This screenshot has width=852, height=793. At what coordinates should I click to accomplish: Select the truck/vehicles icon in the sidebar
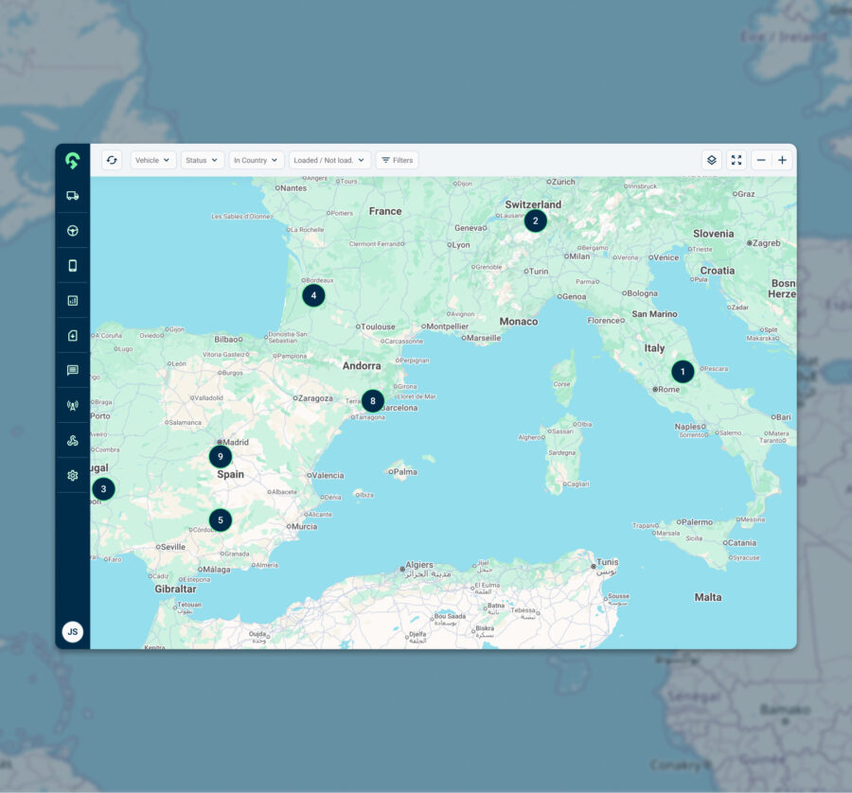(72, 195)
